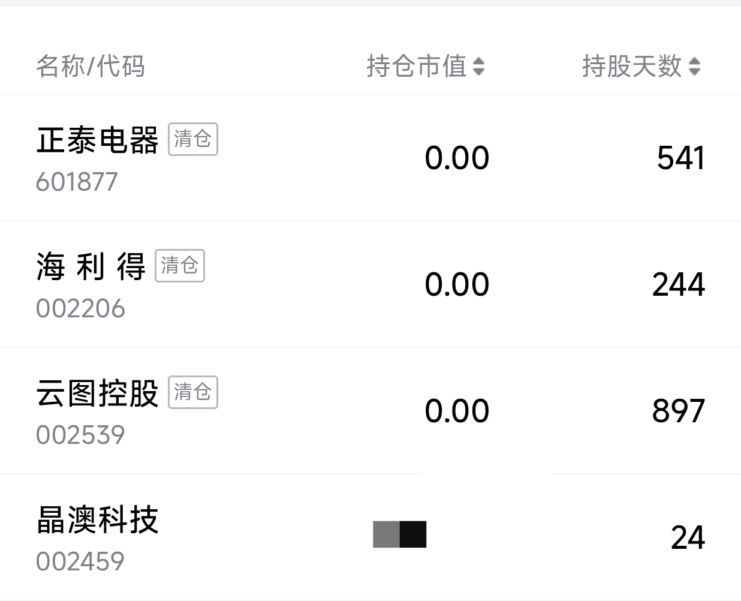Select stock code 601877
The height and width of the screenshot is (601, 741).
[x=77, y=182]
